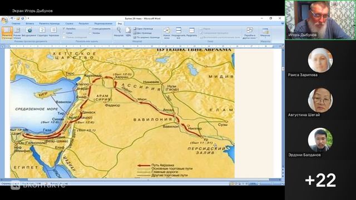Click Arrange All windows

[179, 33]
